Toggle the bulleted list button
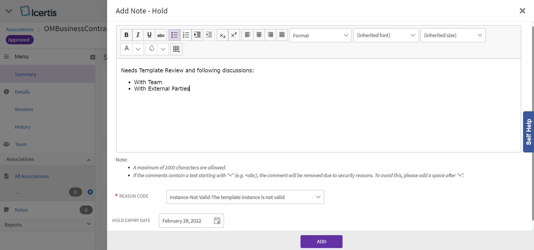The image size is (534, 250). click(174, 35)
